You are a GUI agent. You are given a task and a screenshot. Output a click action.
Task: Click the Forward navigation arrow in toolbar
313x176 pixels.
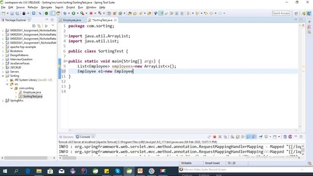220,13
